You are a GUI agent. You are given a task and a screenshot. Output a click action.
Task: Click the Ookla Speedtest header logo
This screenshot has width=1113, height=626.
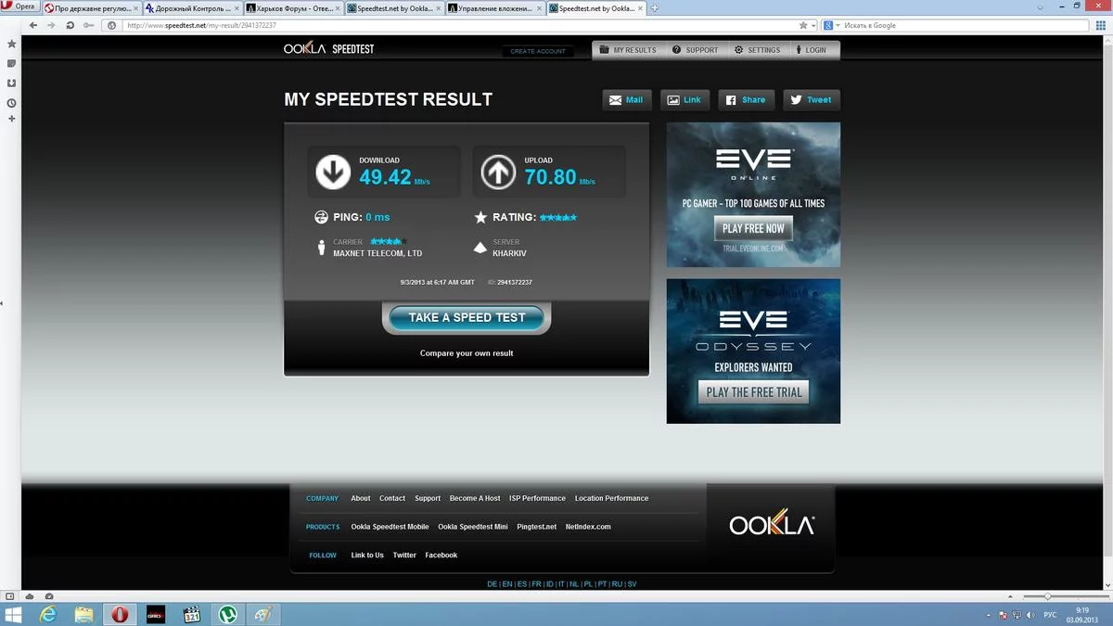click(x=328, y=48)
